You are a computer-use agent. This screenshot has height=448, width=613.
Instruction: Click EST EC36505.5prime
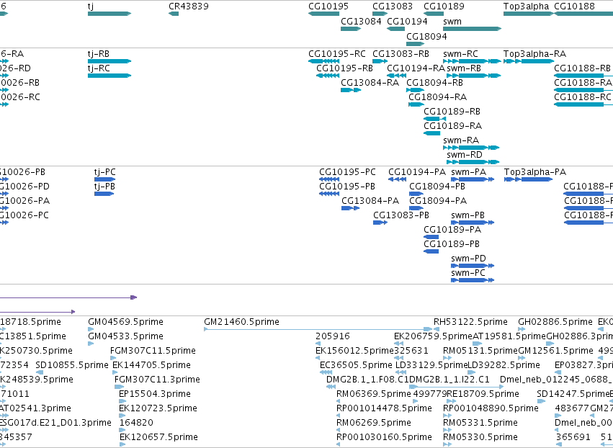356,365
